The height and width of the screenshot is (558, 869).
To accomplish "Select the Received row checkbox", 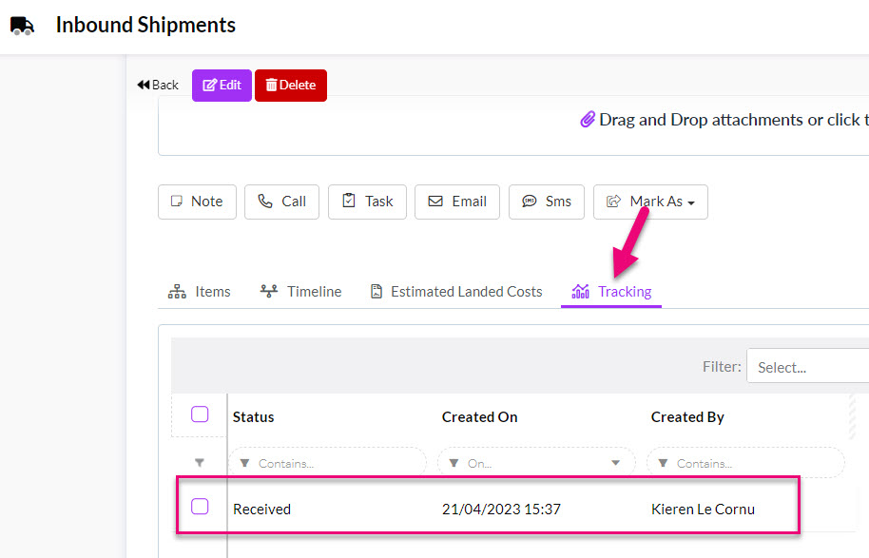I will point(200,507).
